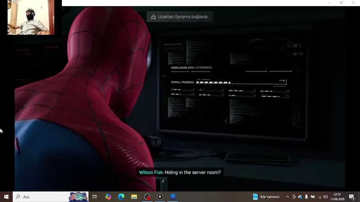
Task: Open the notification center icon
Action: pos(352,197)
